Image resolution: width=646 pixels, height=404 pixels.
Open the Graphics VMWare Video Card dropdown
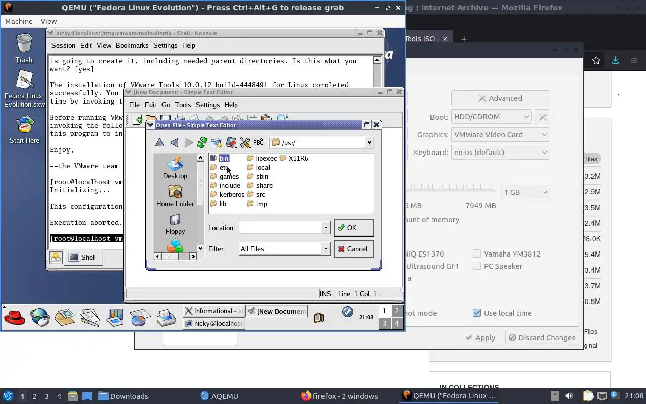[x=500, y=135]
